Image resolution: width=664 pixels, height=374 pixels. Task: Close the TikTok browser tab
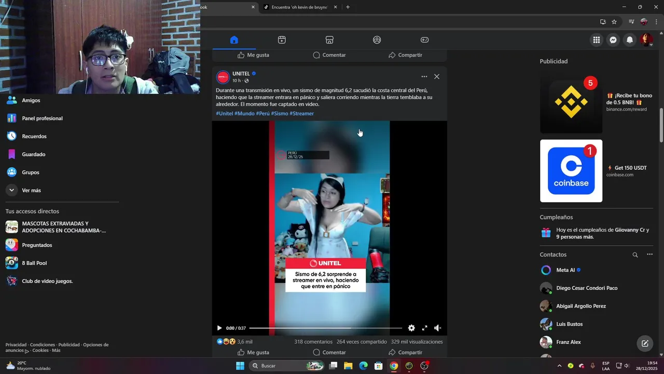[x=335, y=7]
